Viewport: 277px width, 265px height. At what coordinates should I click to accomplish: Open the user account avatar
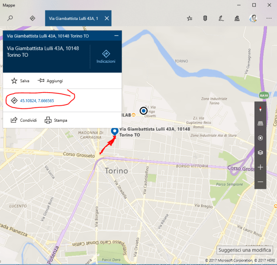(253, 18)
